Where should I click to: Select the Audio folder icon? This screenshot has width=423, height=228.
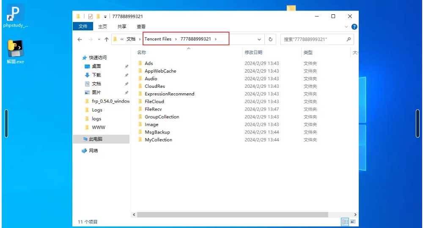point(140,79)
